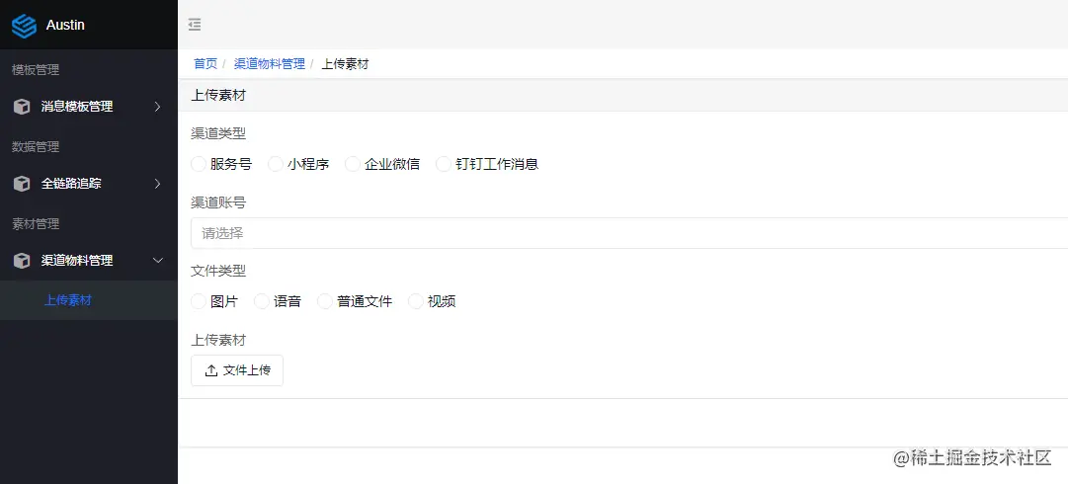Navigate to 首页 breadcrumb link
The height and width of the screenshot is (484, 1068).
pyautogui.click(x=205, y=64)
